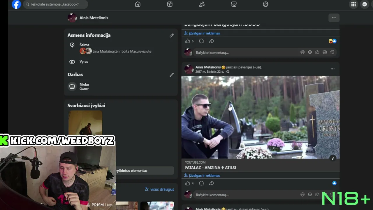
Task: Open the profile header three-dot options button
Action: point(334,18)
